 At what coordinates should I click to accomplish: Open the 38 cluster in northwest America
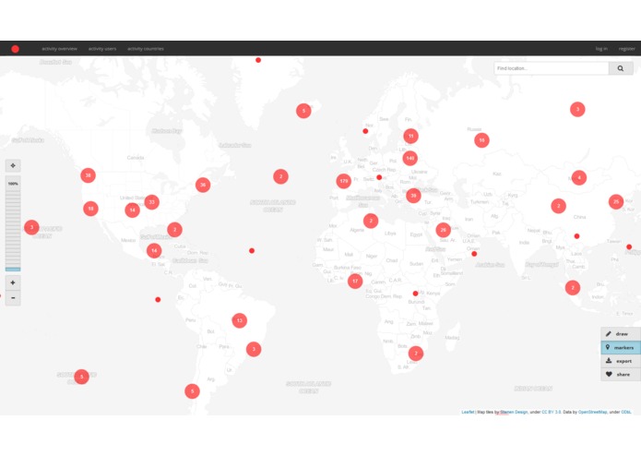coord(88,175)
